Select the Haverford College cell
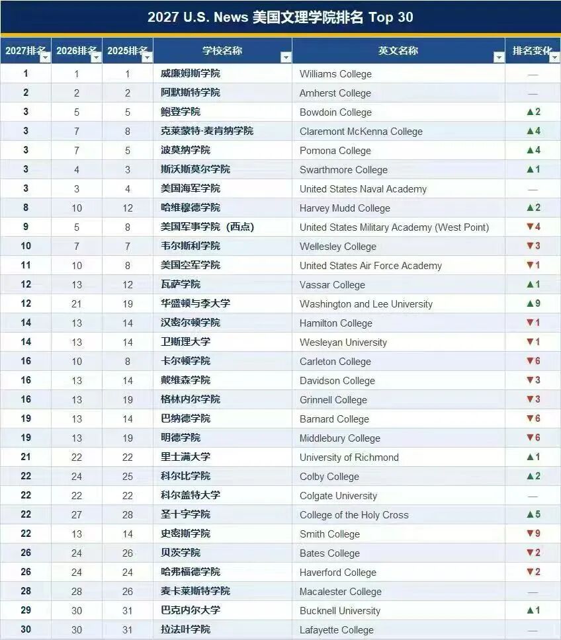 398,573
